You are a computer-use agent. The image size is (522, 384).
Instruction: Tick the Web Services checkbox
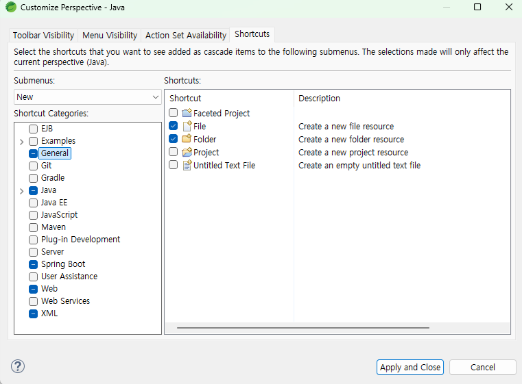[x=34, y=301]
